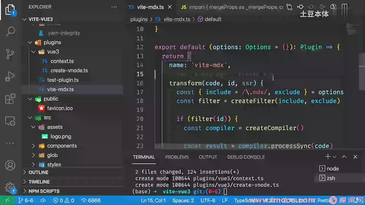Maximize the terminal panel with the caret

click(x=344, y=157)
